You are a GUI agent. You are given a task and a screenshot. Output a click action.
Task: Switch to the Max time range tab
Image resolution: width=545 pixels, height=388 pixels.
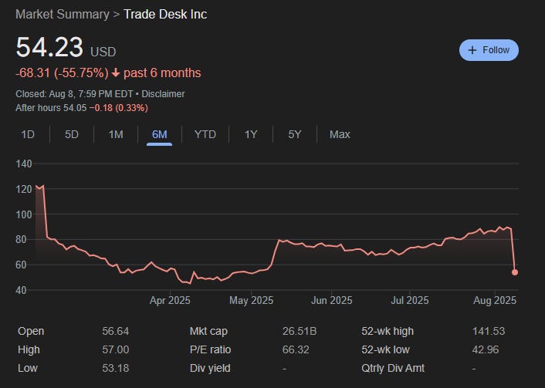(x=340, y=134)
